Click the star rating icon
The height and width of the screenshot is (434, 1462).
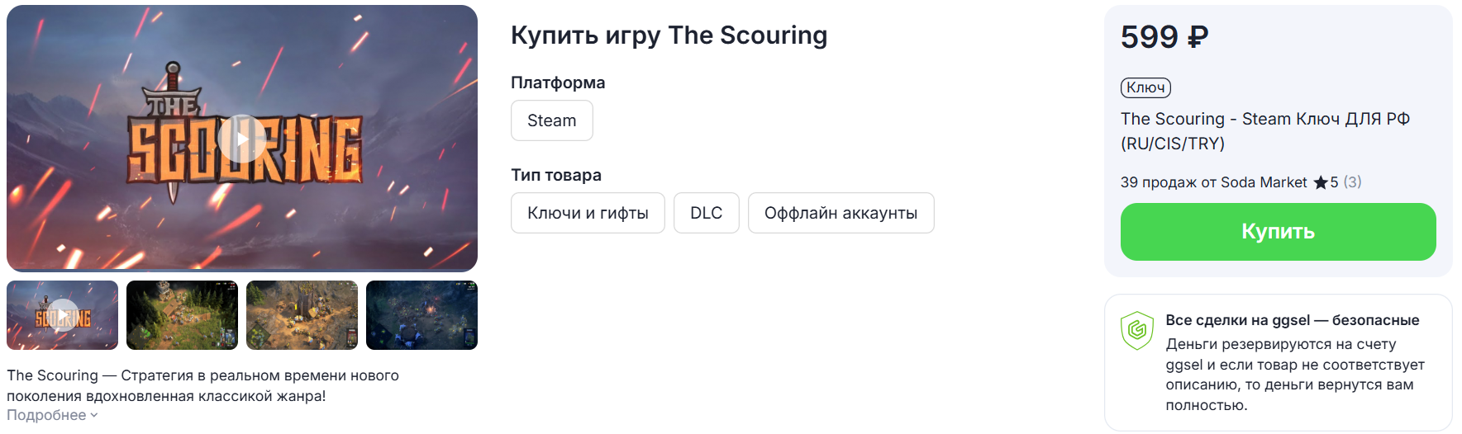(1321, 182)
